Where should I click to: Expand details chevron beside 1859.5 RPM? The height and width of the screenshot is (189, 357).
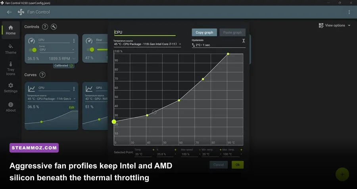click(x=74, y=59)
